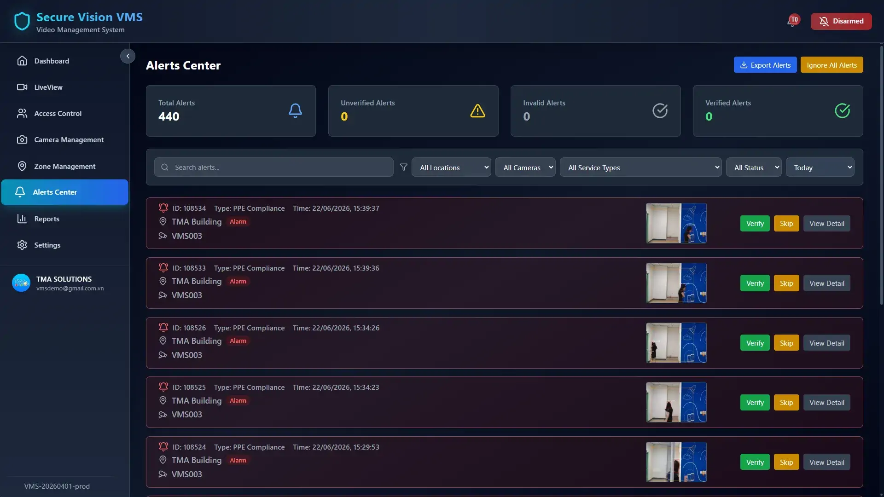Expand the All Service Types dropdown
884x497 pixels.
(641, 167)
